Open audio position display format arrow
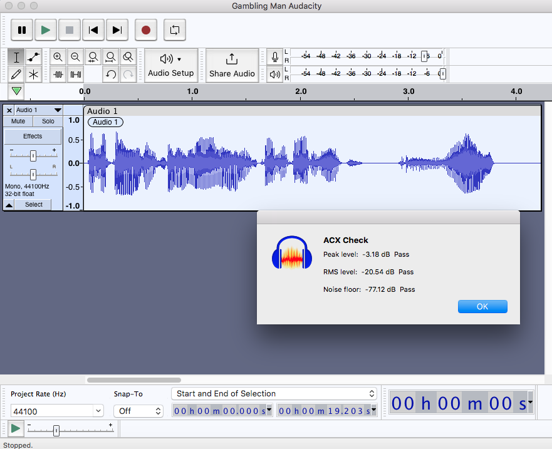This screenshot has height=449, width=552. coord(530,402)
